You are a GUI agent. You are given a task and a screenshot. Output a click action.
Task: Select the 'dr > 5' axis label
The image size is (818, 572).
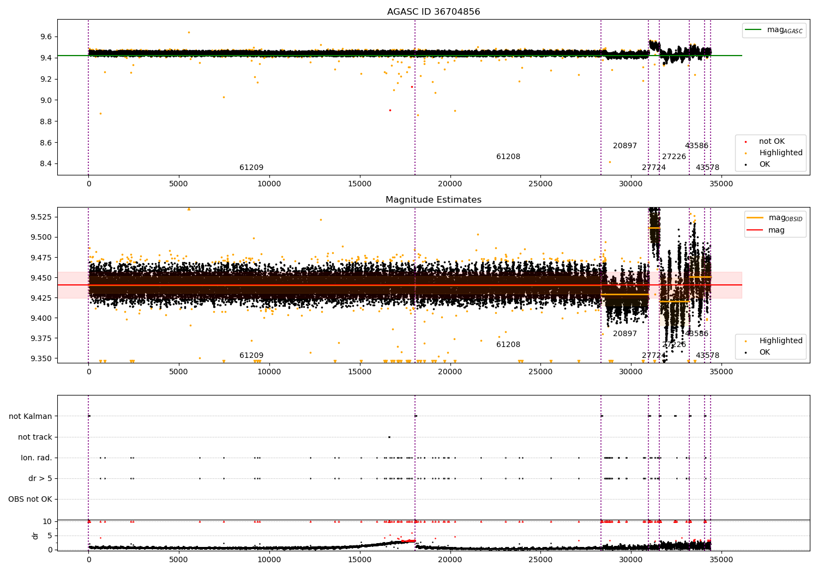40,478
